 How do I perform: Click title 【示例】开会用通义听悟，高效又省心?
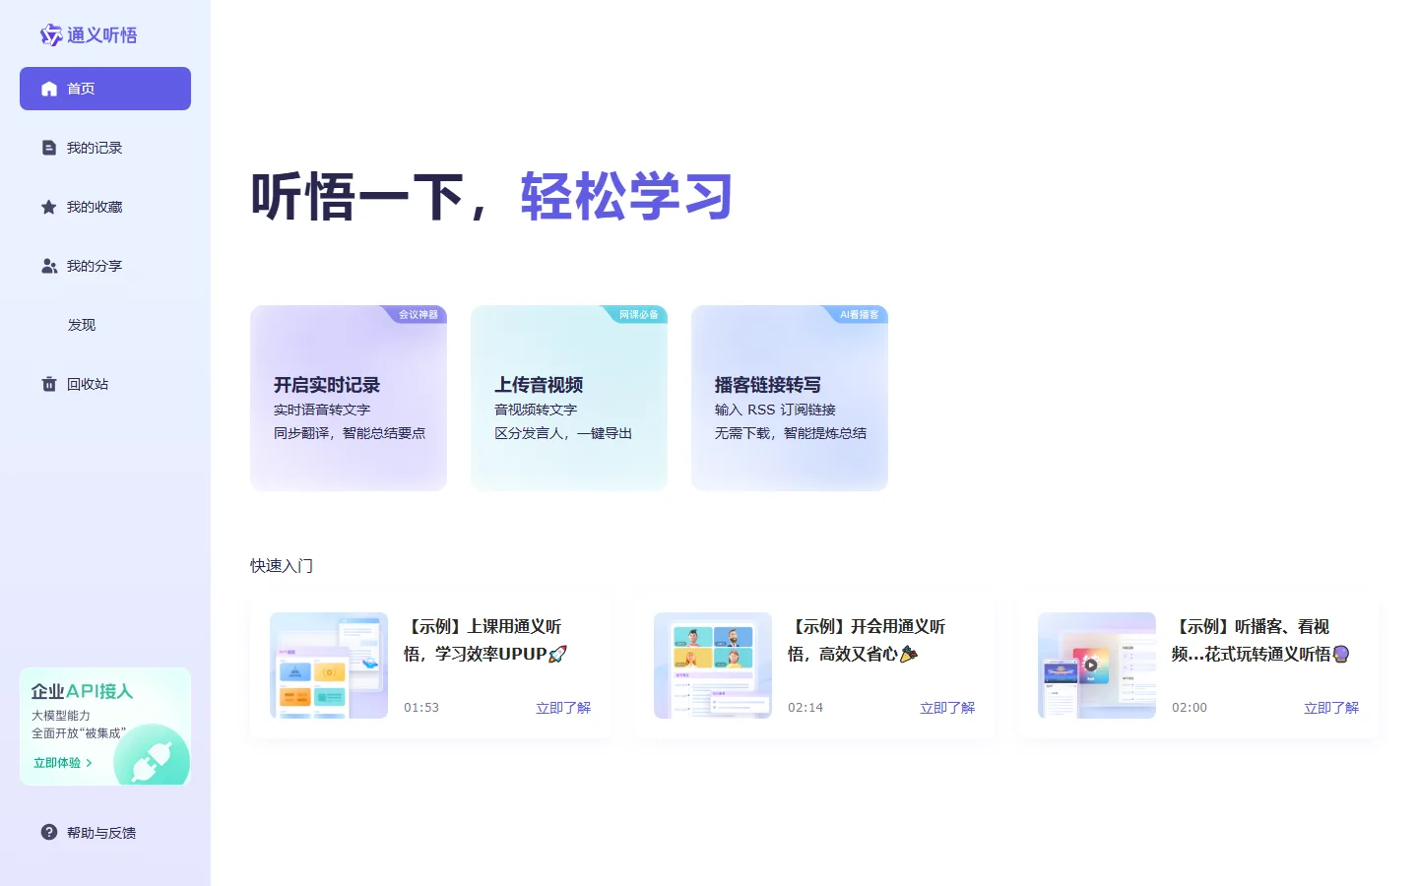(867, 640)
